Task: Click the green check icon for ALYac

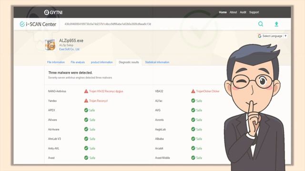Action: click(x=193, y=100)
